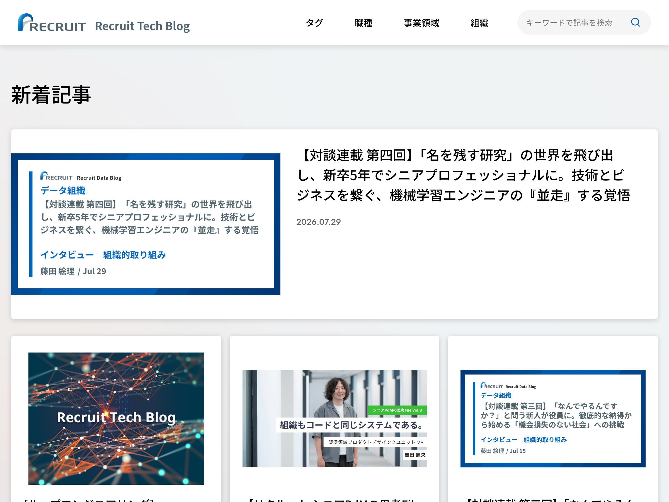Open the 対談連載 第四回 article headline
This screenshot has width=669, height=502.
pos(463,175)
